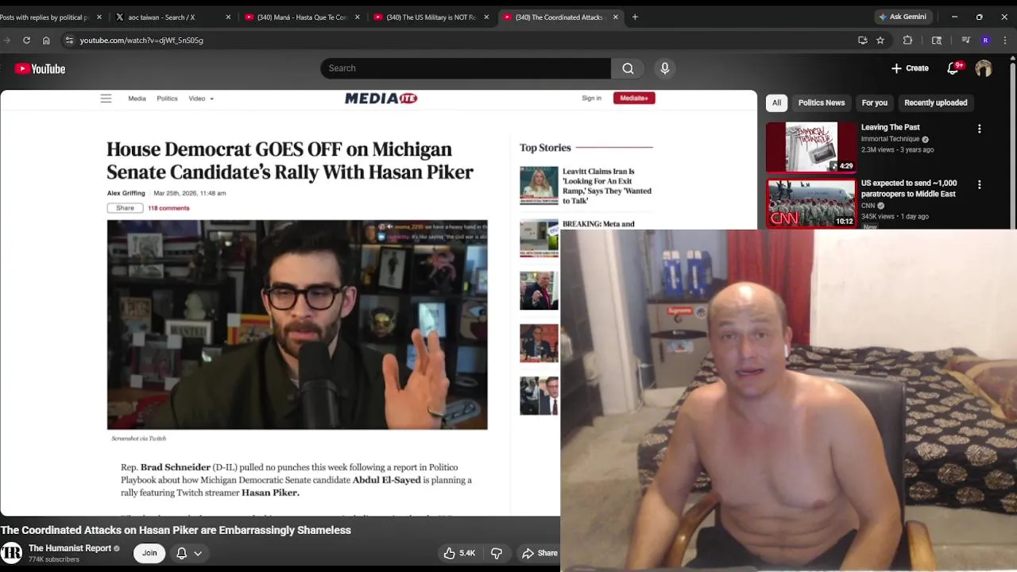Like the video with 5.4K thumbs up

[459, 553]
